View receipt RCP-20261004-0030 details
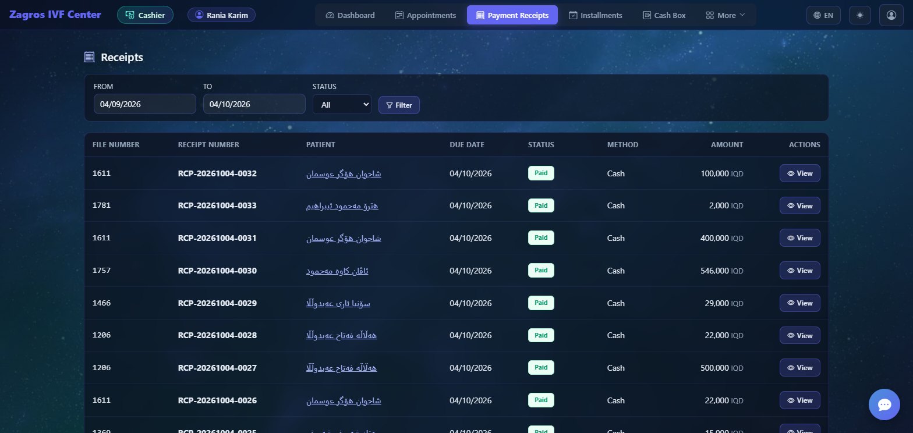This screenshot has height=433, width=913. 799,270
